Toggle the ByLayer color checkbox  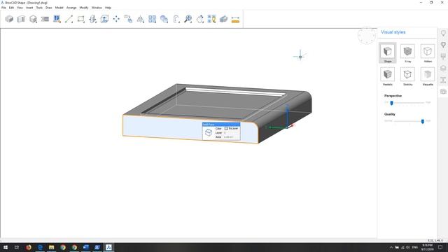[226, 129]
